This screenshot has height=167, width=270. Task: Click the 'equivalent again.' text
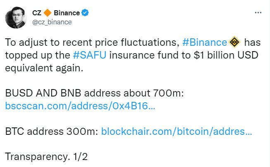point(44,68)
